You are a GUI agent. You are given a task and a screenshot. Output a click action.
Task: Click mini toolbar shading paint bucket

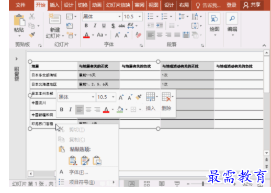click(120, 109)
